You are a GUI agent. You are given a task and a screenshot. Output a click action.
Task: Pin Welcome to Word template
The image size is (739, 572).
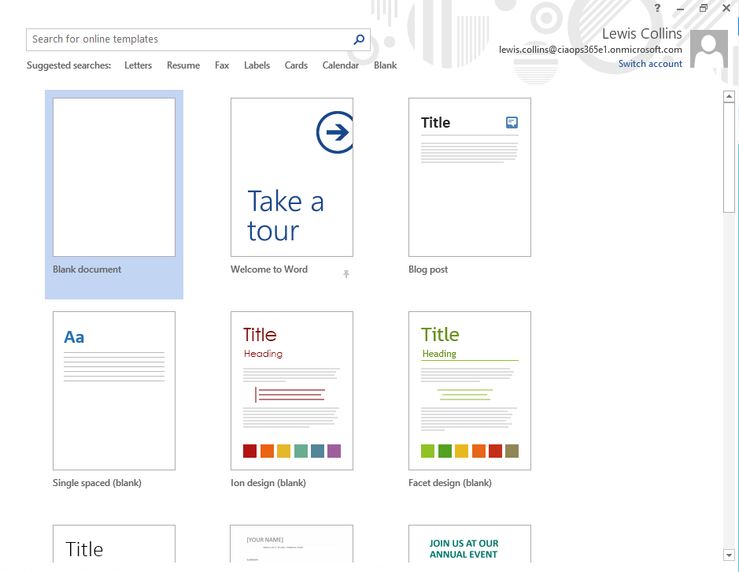pos(346,273)
